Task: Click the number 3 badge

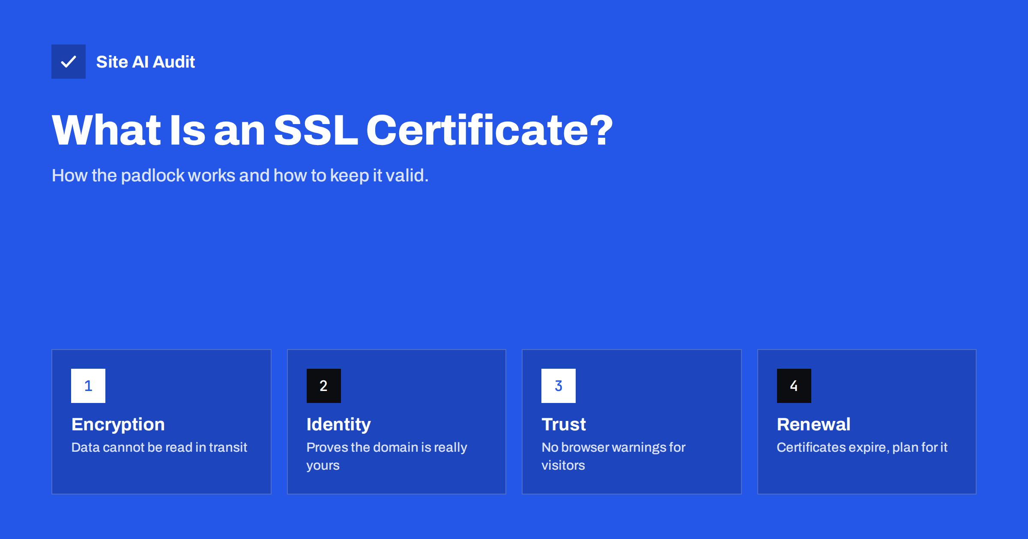Action: tap(559, 386)
